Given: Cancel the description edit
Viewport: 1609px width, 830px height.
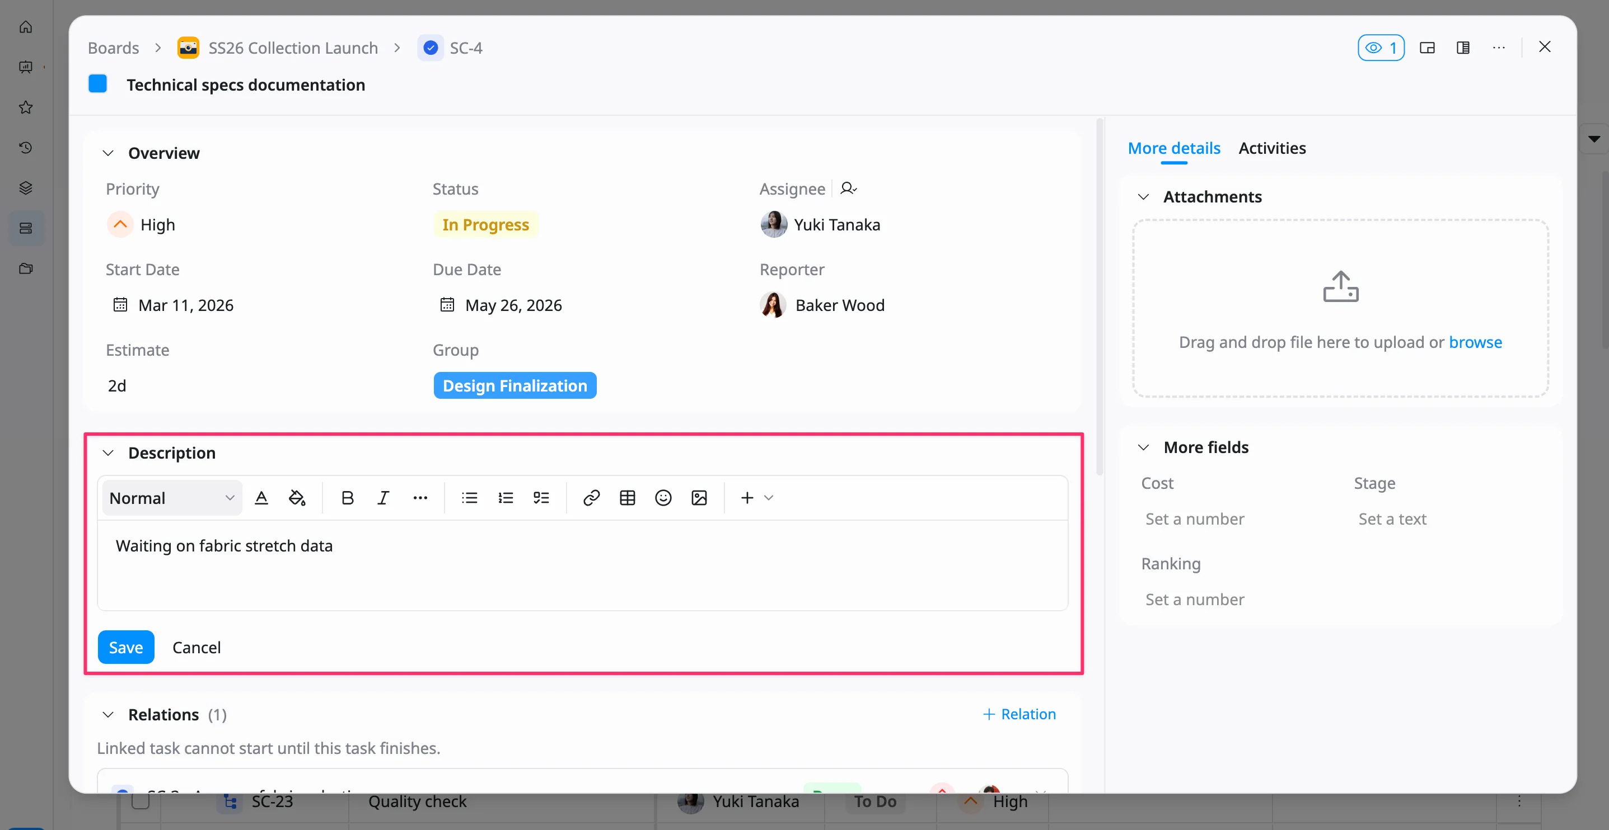Looking at the screenshot, I should 196,647.
